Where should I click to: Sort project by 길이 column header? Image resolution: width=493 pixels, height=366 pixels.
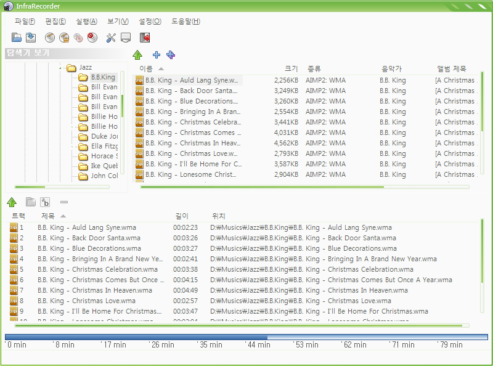(x=181, y=216)
